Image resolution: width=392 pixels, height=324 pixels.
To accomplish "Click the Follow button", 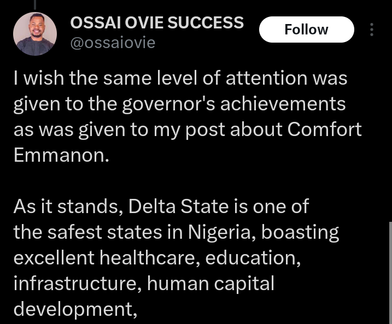I will pos(306,30).
